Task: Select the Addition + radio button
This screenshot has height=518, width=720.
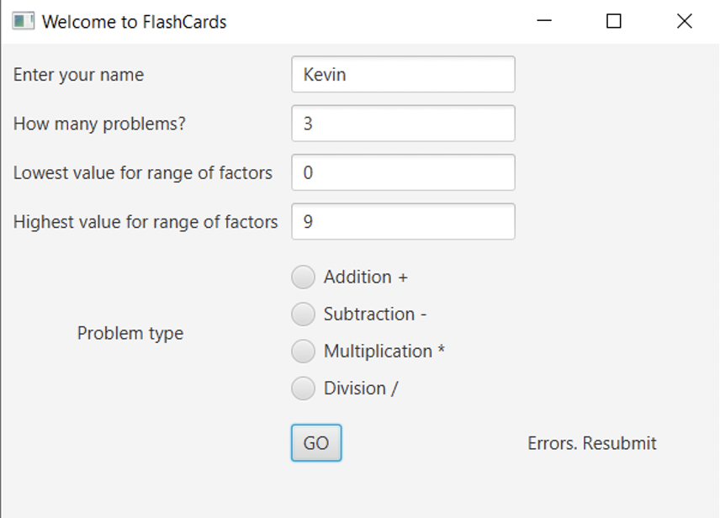Action: pos(303,277)
